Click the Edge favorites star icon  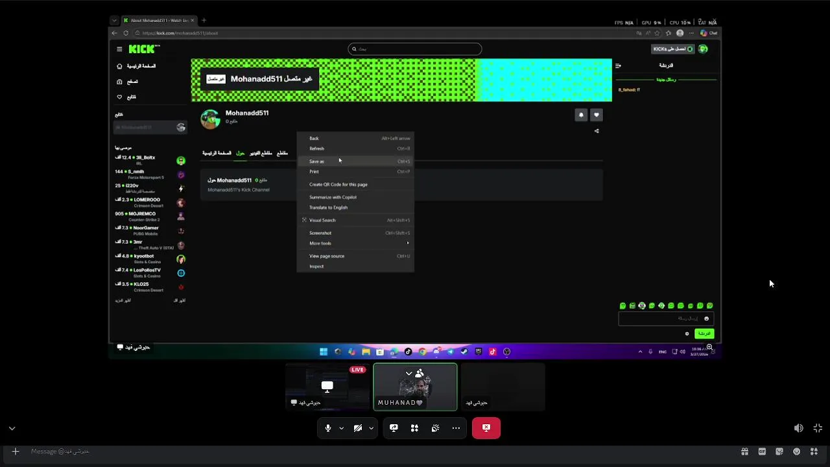[x=669, y=33]
